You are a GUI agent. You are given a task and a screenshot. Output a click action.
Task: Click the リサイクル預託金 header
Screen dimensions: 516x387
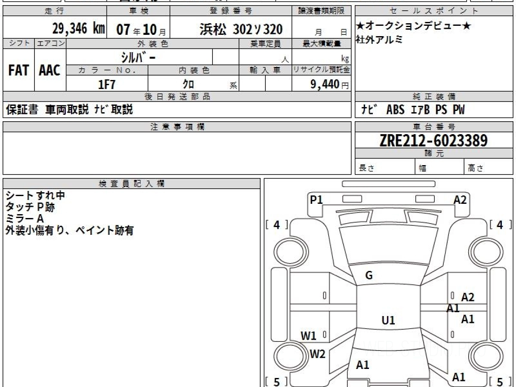[x=322, y=70]
